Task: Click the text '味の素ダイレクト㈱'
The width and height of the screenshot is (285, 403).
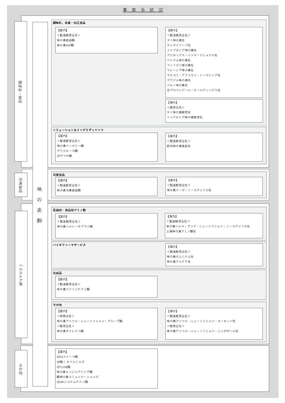Action: click(x=70, y=331)
